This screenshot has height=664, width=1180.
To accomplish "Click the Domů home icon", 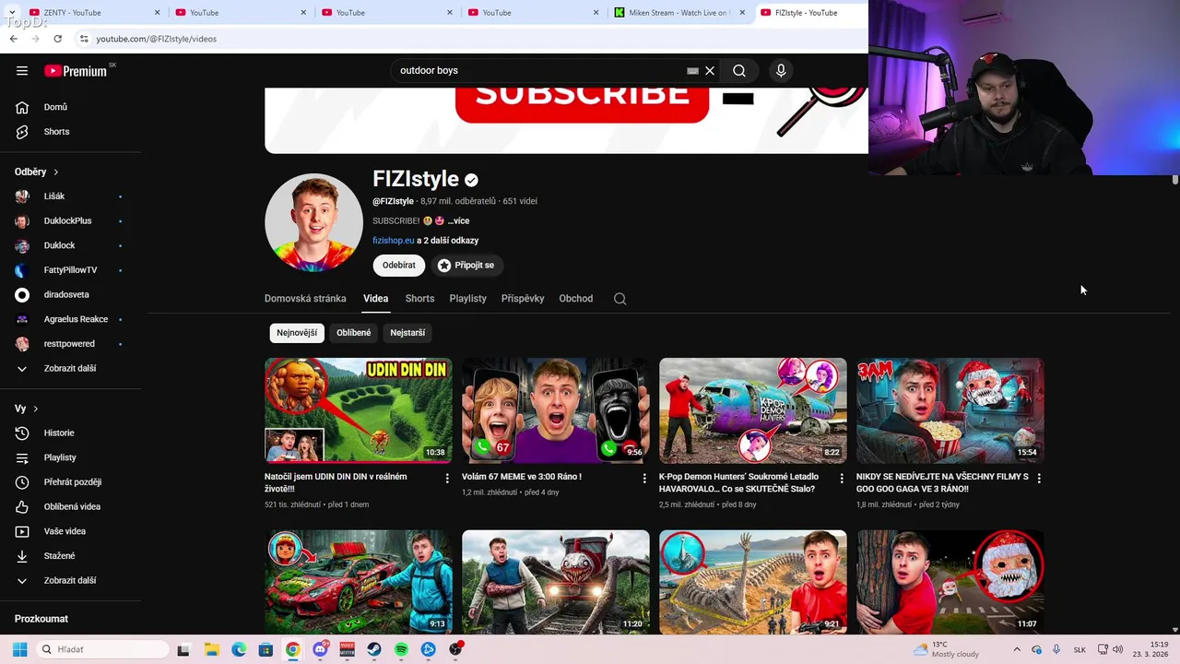I will coord(22,107).
